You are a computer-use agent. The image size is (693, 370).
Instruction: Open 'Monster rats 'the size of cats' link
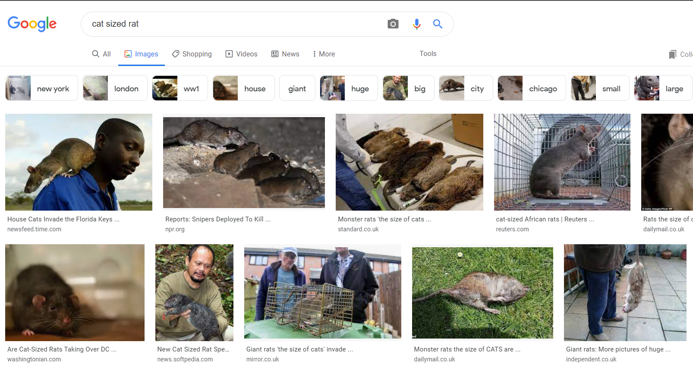[384, 219]
